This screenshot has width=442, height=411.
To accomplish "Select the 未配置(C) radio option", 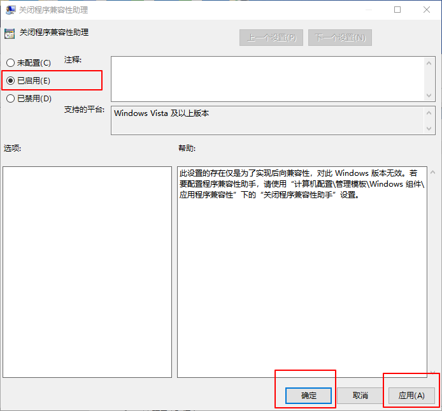I will tap(10, 63).
